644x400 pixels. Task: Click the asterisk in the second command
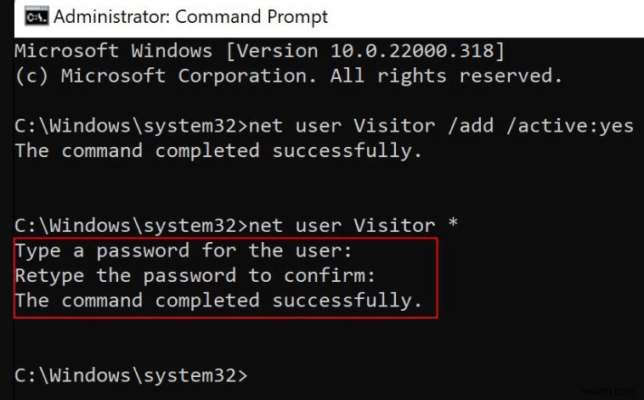[452, 226]
